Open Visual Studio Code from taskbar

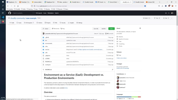click(3, 17)
